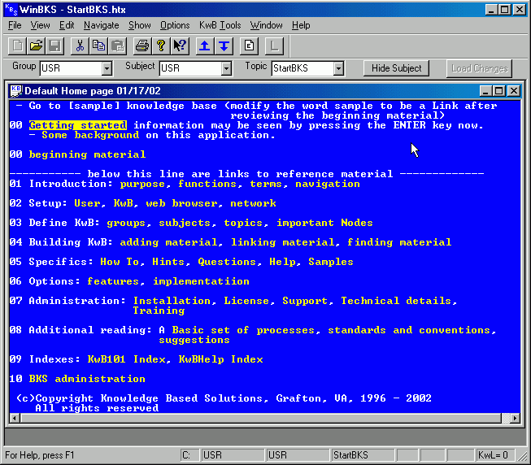This screenshot has height=465, width=531.
Task: Save with the floppy disk icon
Action: (54, 46)
